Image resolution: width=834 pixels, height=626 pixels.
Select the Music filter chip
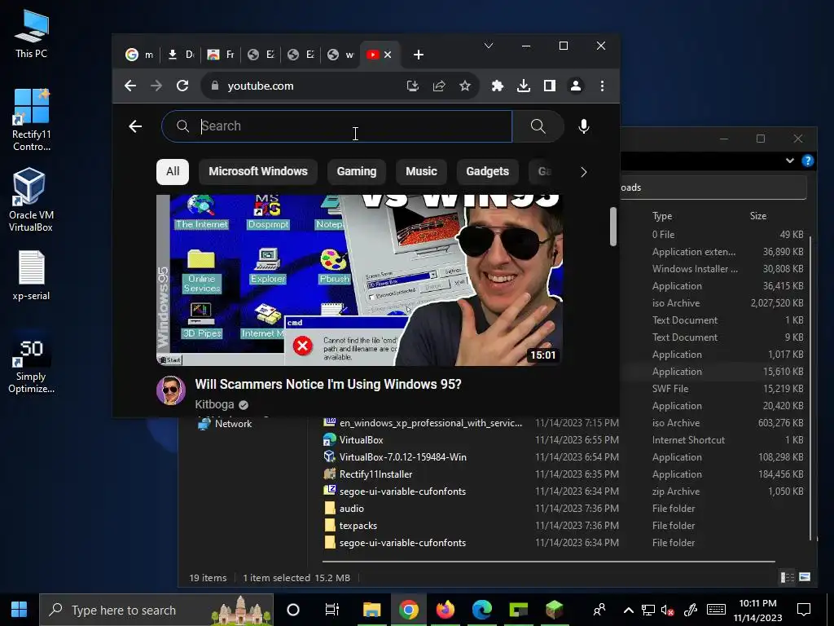pos(421,171)
